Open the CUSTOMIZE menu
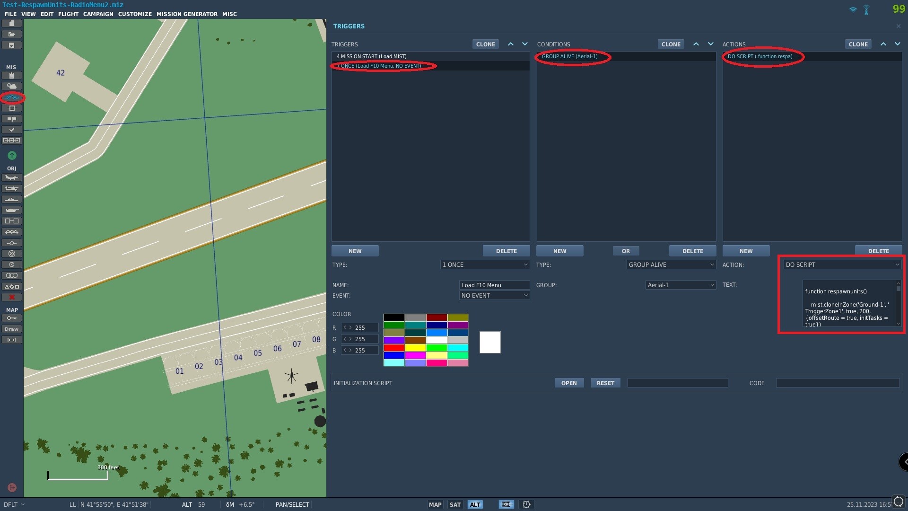The image size is (908, 511). (x=135, y=14)
